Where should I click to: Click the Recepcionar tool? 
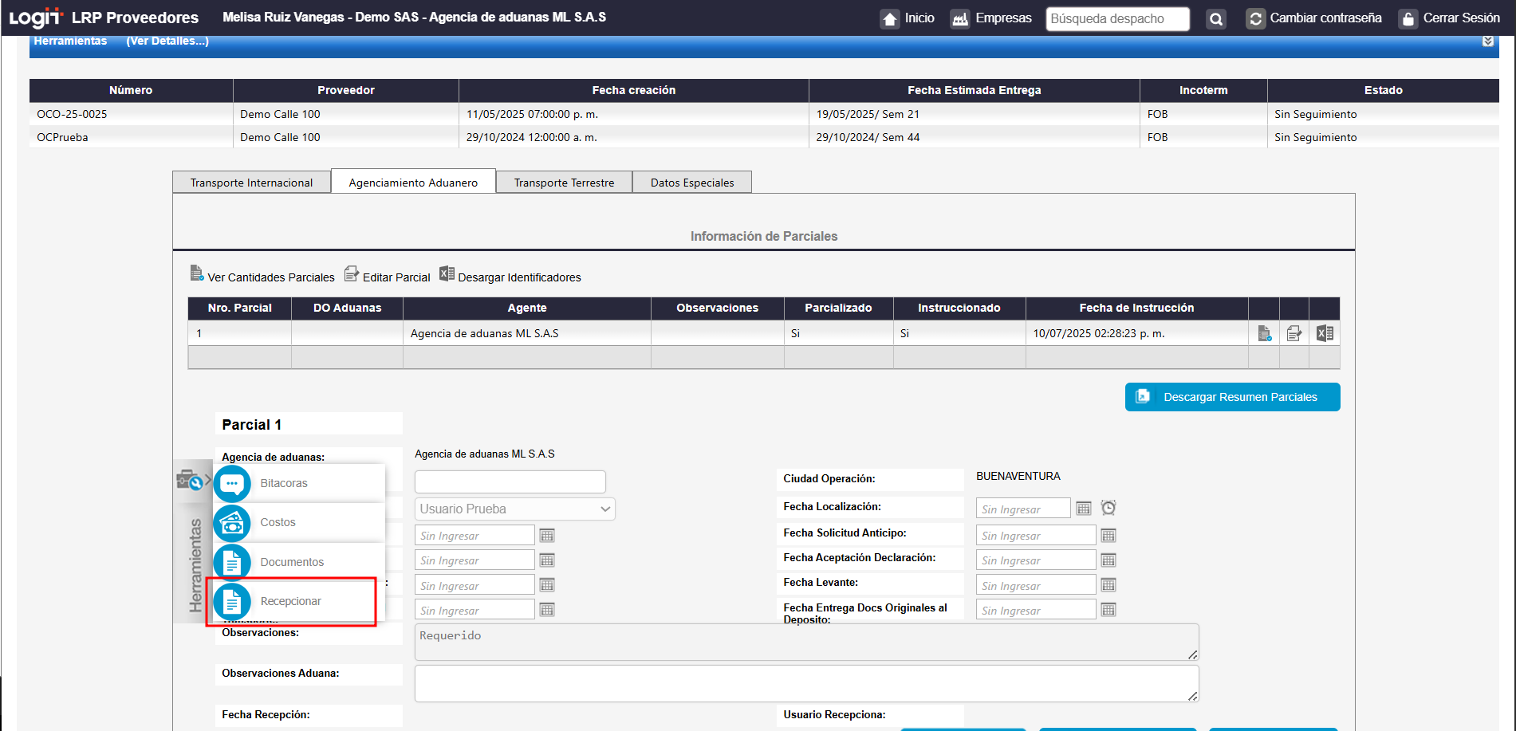tap(290, 601)
